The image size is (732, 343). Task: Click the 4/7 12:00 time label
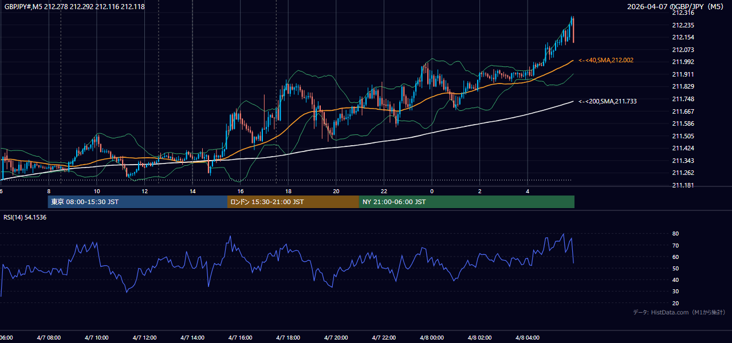(x=144, y=338)
